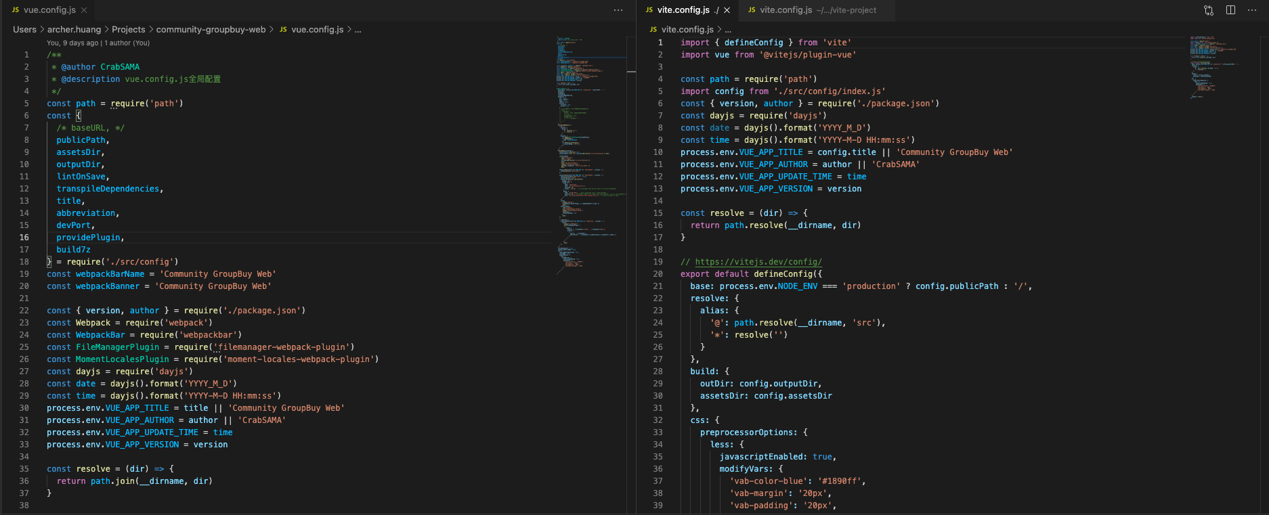Select the vite.config.js ./ tab

(688, 10)
